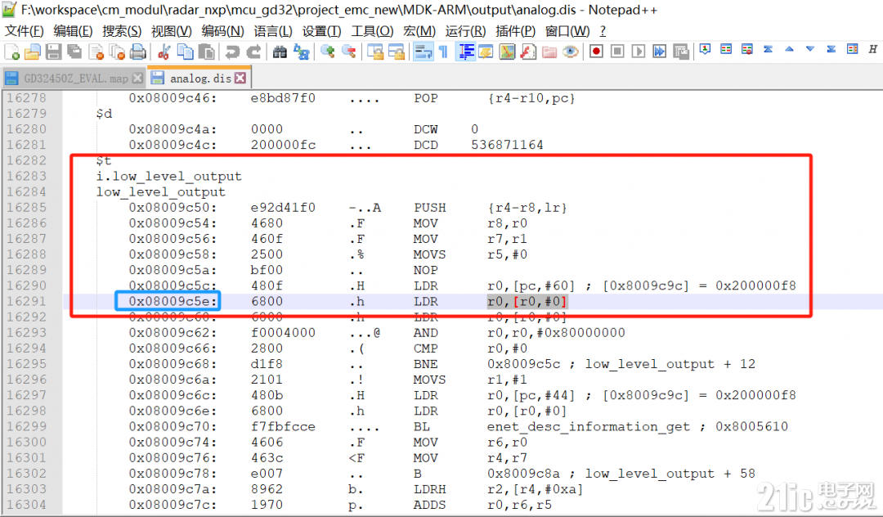883x517 pixels.
Task: Open the 工具(O) menu
Action: click(x=372, y=31)
